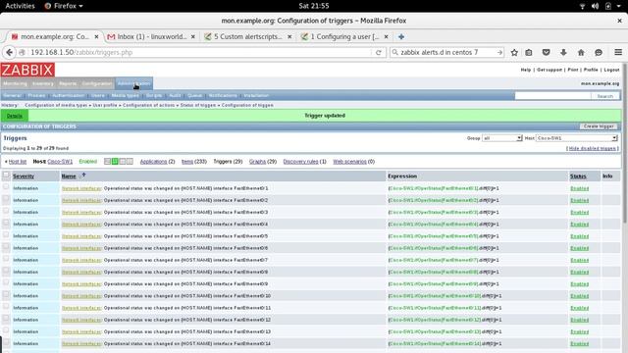
Task: Show bookmarks with the clipboard list icon
Action: [x=529, y=52]
